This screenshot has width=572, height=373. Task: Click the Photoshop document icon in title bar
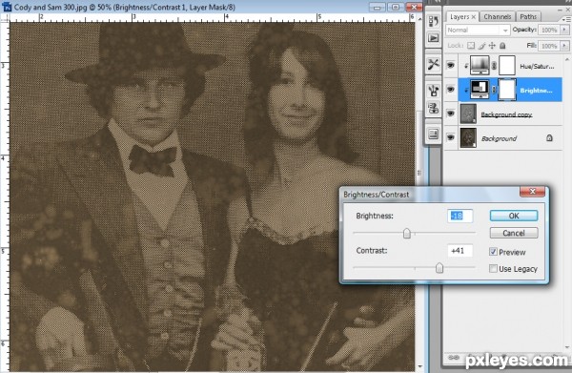coord(7,7)
